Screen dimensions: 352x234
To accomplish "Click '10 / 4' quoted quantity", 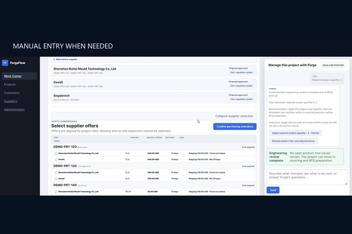I will [128, 192].
